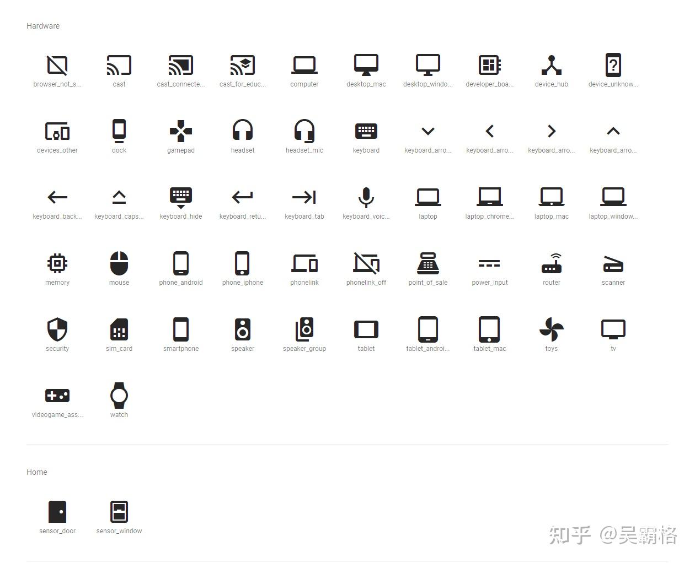The image size is (695, 563).
Task: Select the memory chip icon
Action: (57, 263)
